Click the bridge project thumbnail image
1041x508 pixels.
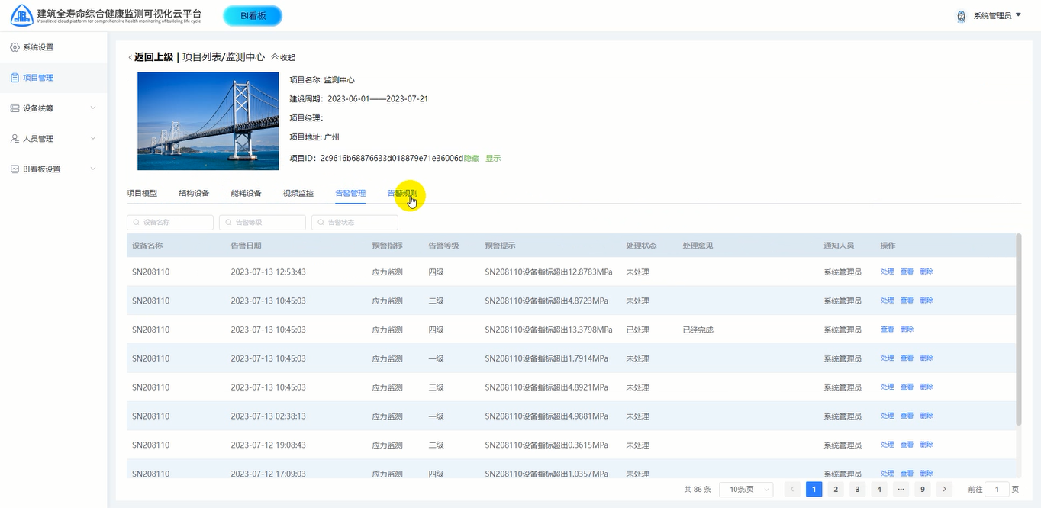pyautogui.click(x=208, y=121)
